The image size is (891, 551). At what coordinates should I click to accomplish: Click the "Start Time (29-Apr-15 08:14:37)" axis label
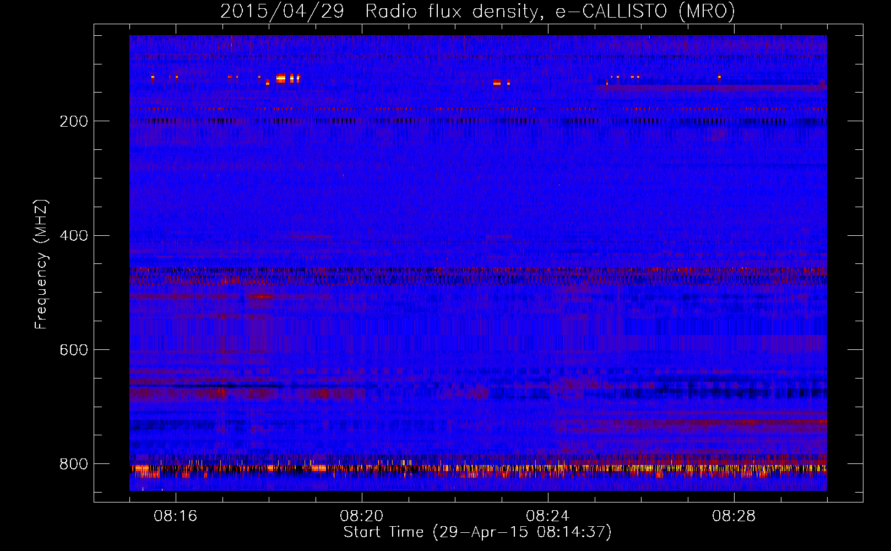click(477, 532)
